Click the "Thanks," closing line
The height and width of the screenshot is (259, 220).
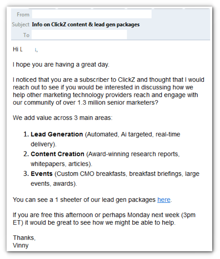pos(24,238)
